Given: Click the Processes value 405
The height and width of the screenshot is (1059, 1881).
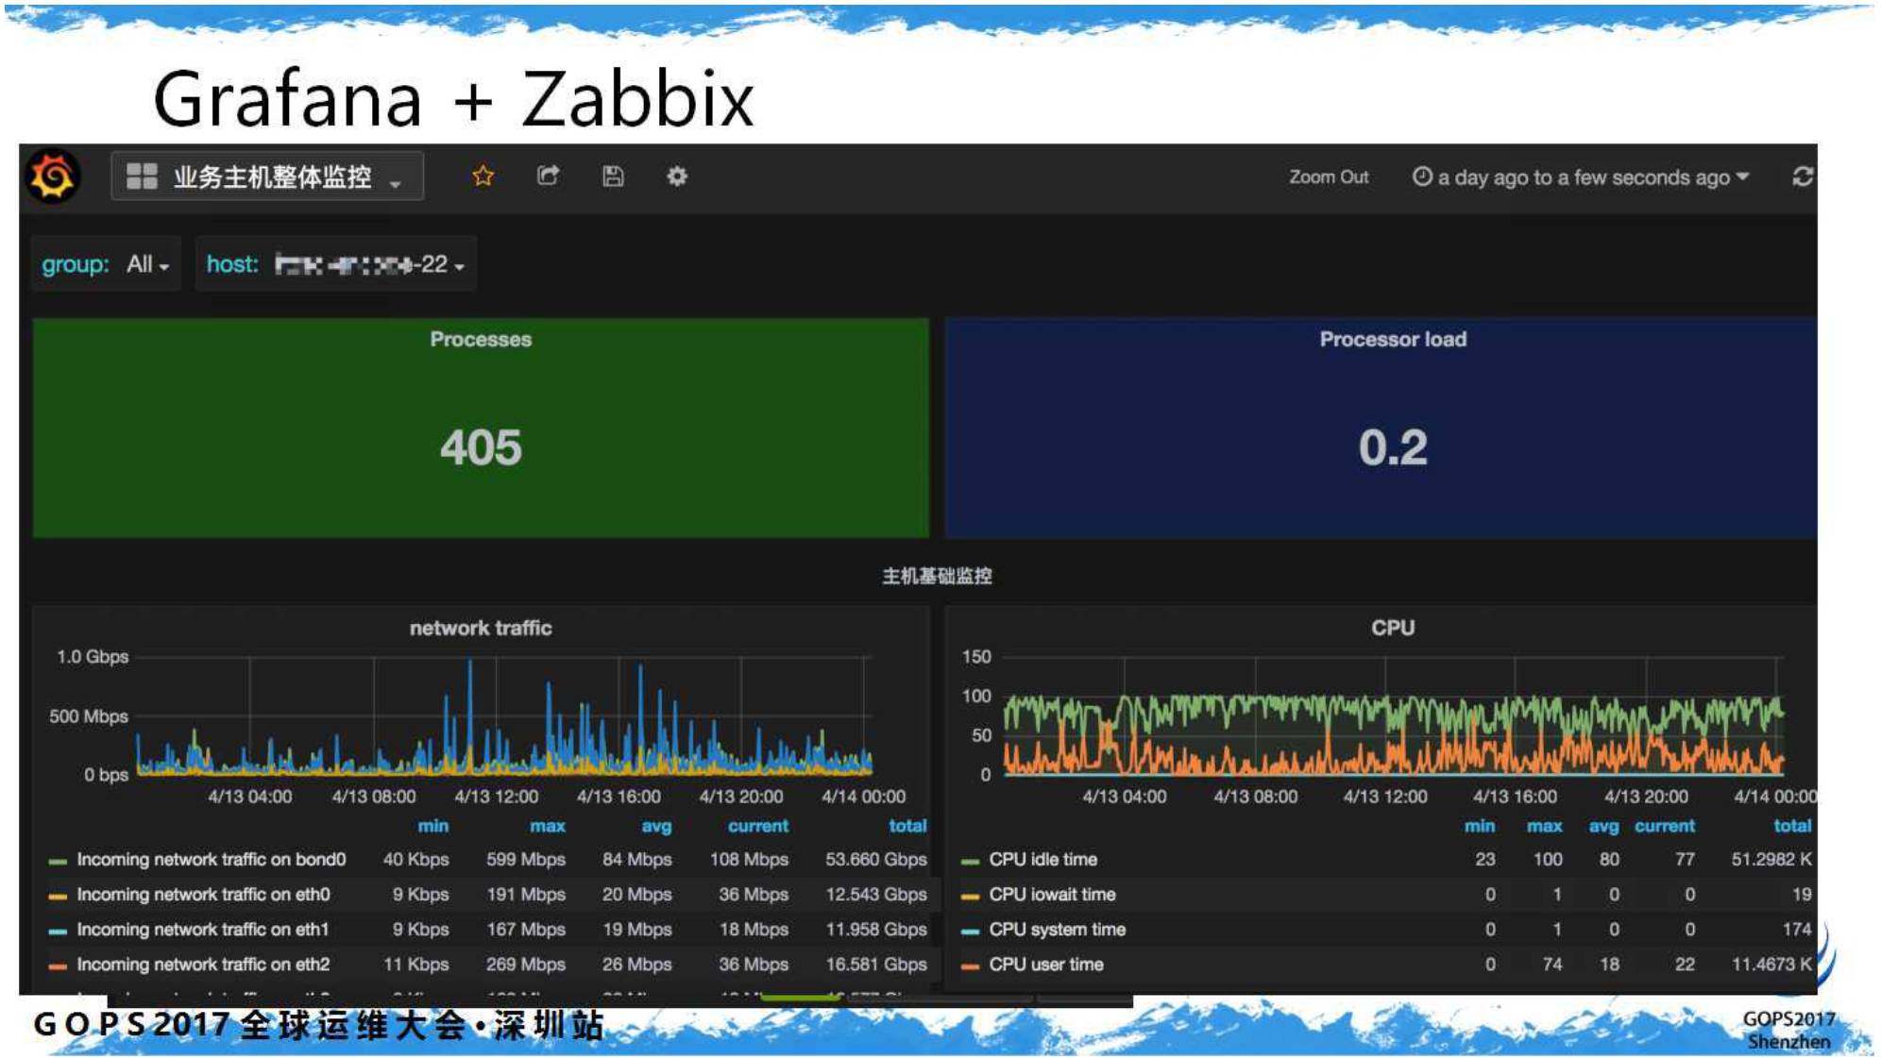Looking at the screenshot, I should [x=481, y=447].
